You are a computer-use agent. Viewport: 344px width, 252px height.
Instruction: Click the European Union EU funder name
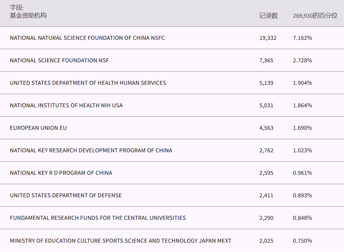[38, 128]
